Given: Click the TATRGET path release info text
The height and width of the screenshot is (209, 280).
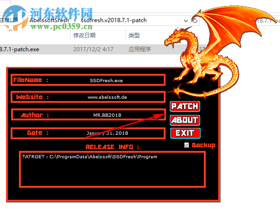Looking at the screenshot, I should (89, 157).
